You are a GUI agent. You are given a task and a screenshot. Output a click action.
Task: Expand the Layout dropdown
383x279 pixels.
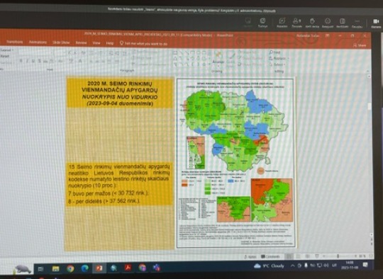7,50
